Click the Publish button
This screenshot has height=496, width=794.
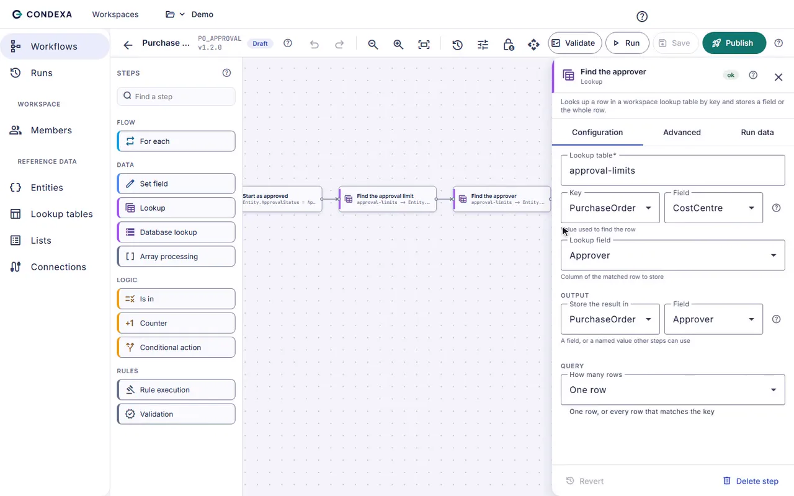point(734,43)
